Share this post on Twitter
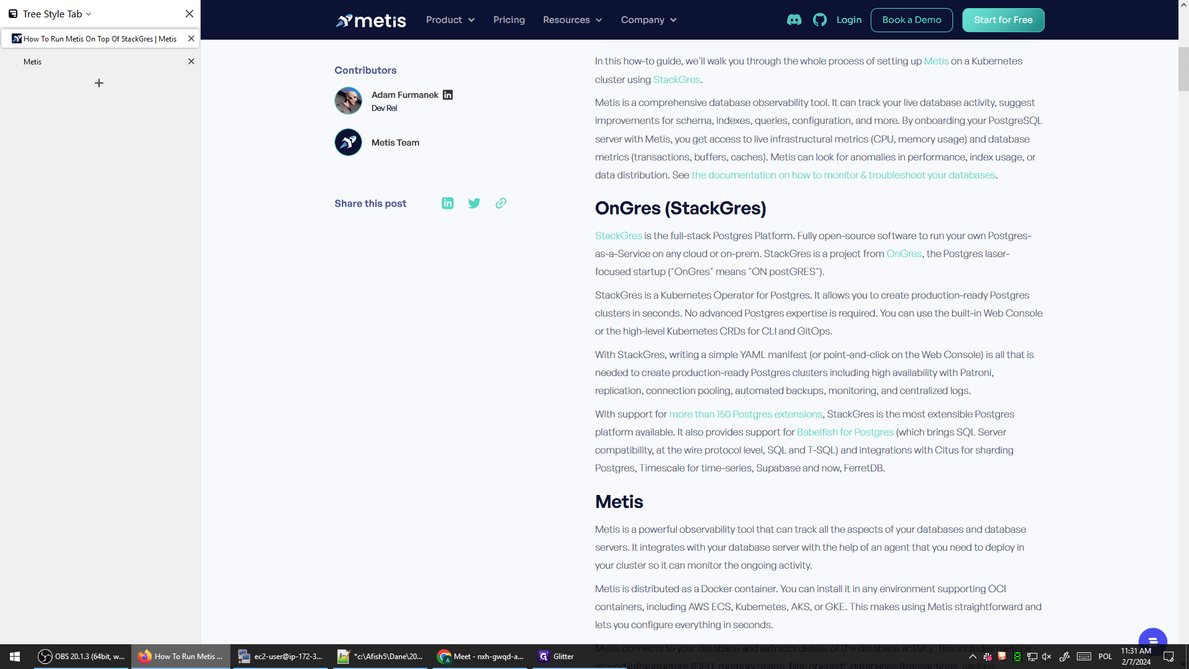Screen dimensions: 1189x669 474,203
